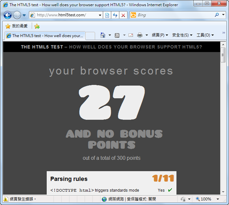
Task: Select the HTML5 test browser tab
Action: tap(45, 36)
